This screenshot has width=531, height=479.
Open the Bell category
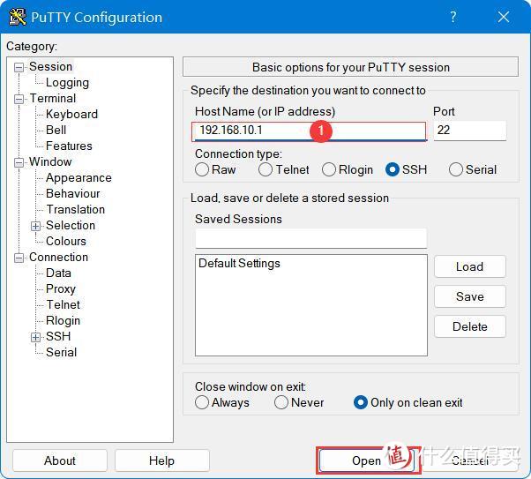pos(56,130)
